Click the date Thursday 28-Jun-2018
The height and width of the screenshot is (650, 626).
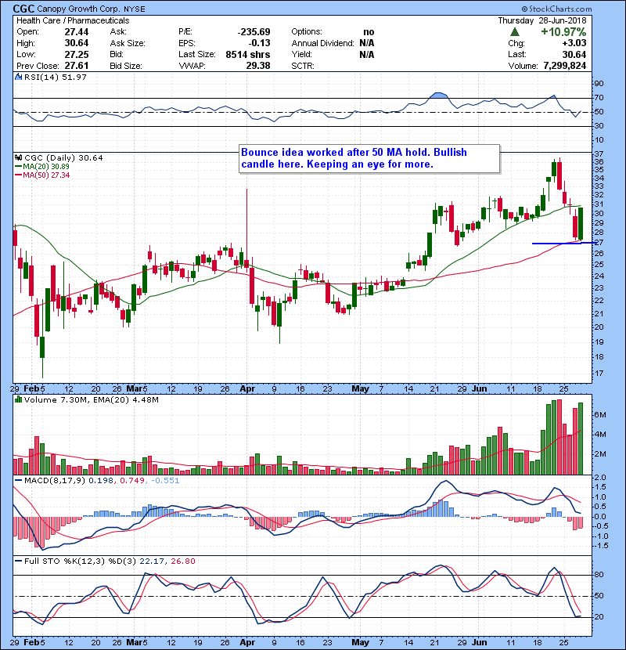point(542,20)
